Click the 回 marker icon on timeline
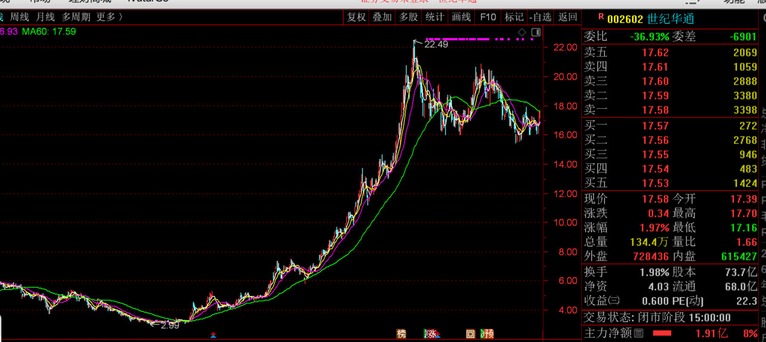The image size is (766, 342). click(470, 334)
